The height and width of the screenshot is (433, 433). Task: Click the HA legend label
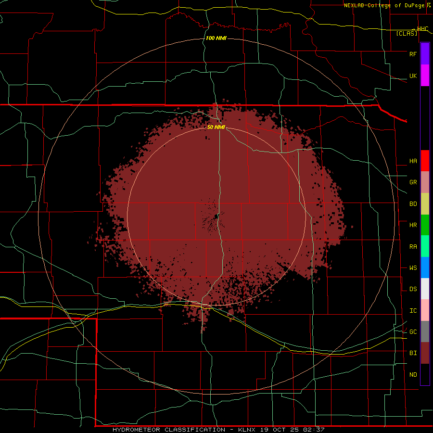[x=413, y=161]
